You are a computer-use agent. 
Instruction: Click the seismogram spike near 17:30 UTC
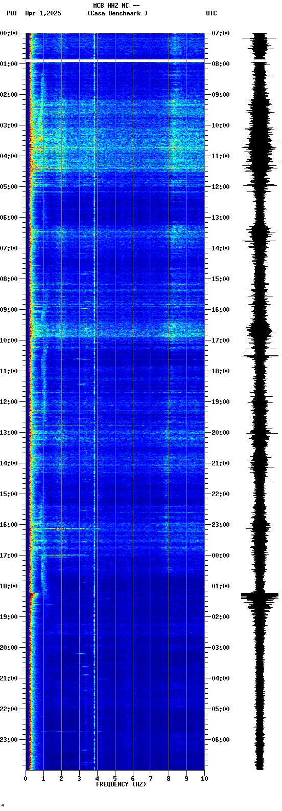[x=260, y=356]
